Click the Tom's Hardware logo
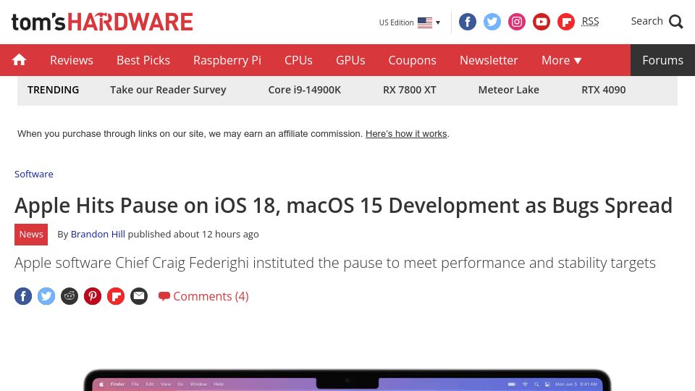 coord(102,22)
